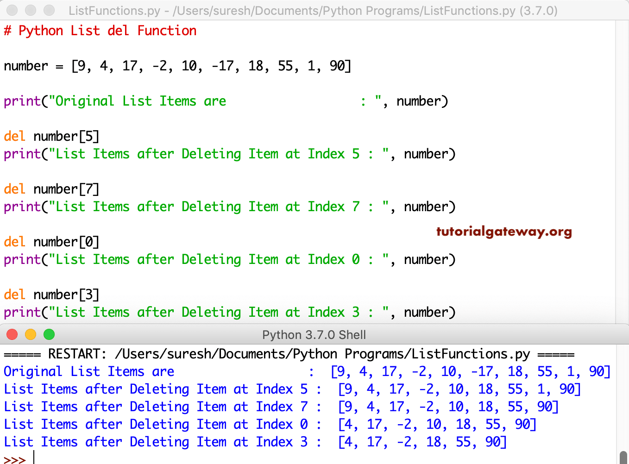Click the 'Original List Items are' output line
Screen dimensions: 629x464
[x=308, y=371]
